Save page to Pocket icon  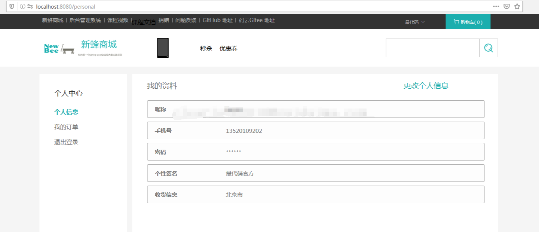click(506, 6)
